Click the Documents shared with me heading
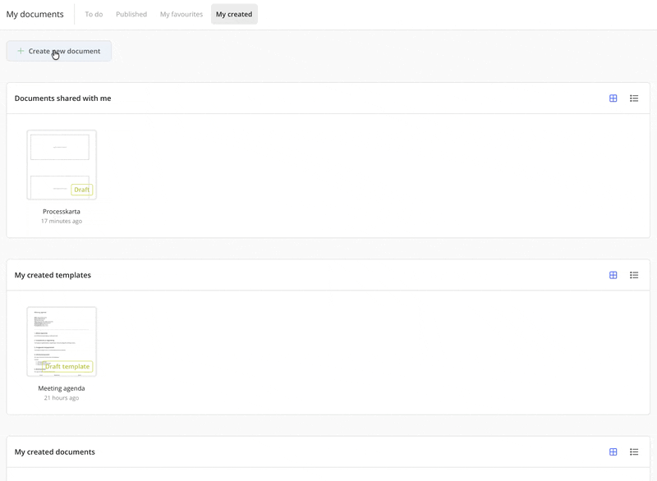657x481 pixels. point(63,98)
